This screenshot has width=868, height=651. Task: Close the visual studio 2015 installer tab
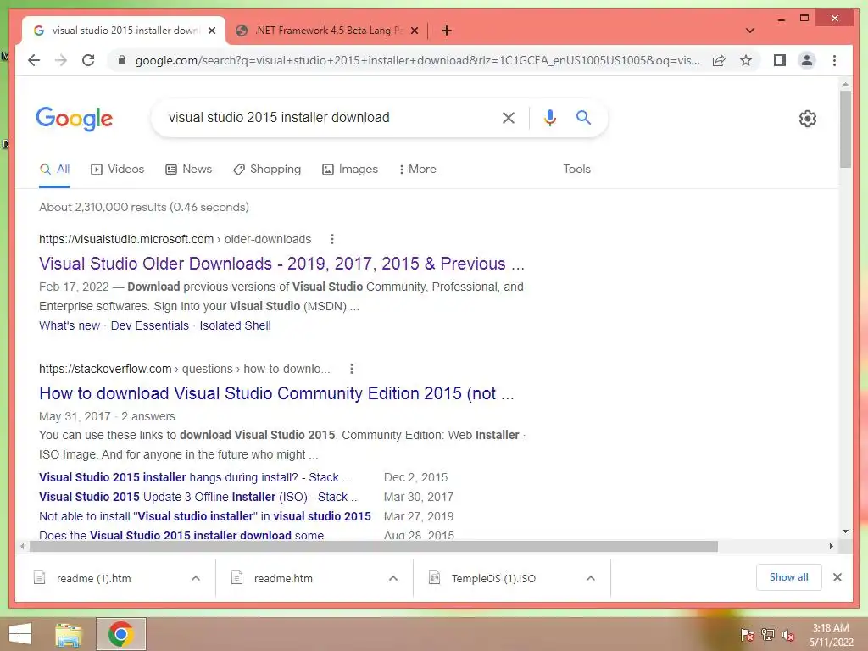click(212, 31)
